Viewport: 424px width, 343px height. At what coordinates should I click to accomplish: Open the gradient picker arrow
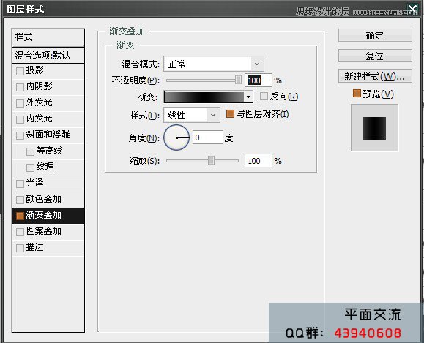249,97
